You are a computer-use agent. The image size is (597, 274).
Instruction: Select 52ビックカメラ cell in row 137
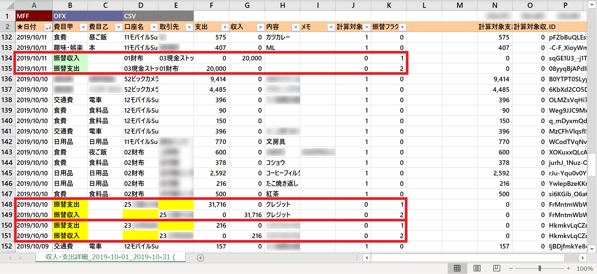click(141, 89)
